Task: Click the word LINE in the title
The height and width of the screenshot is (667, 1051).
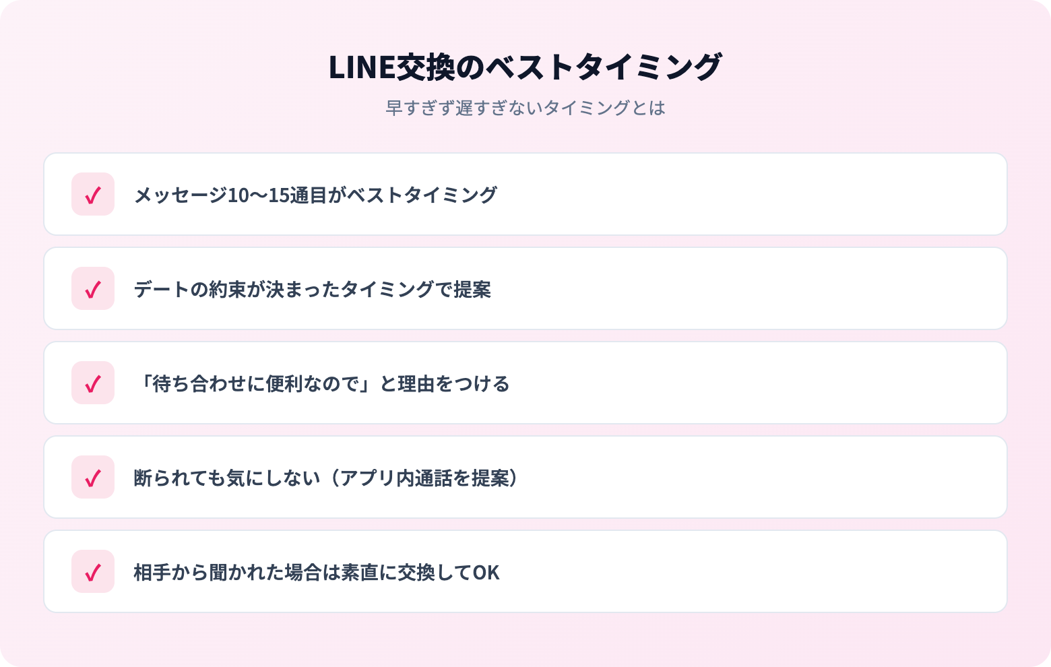Action: click(x=362, y=67)
